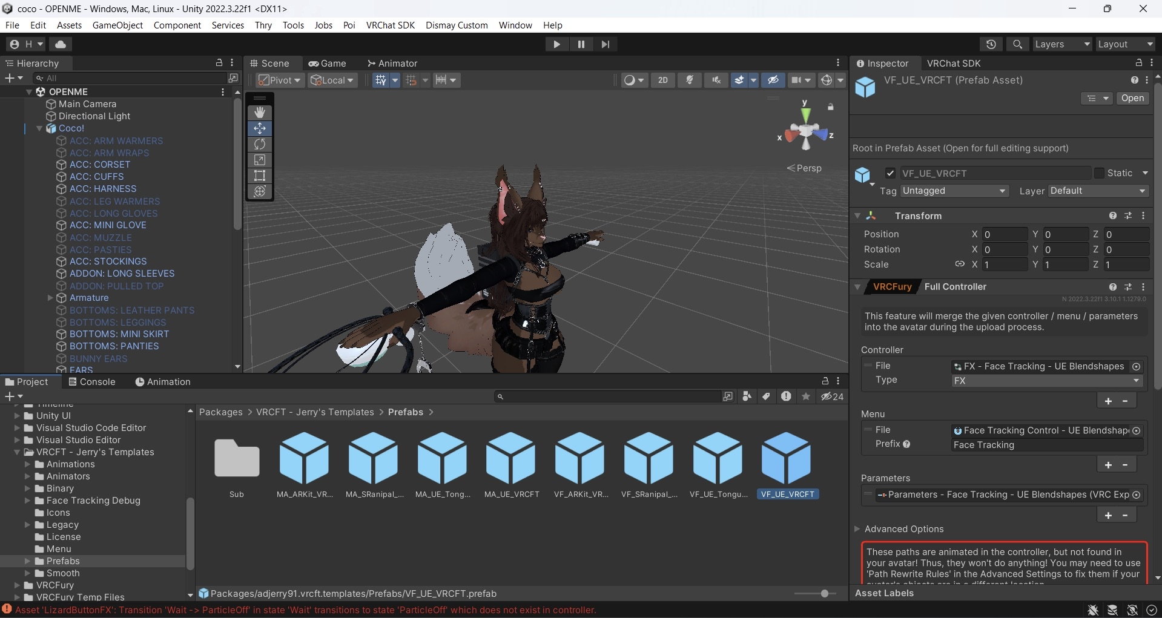Open Transform component help icon
1162x618 pixels.
click(1113, 216)
